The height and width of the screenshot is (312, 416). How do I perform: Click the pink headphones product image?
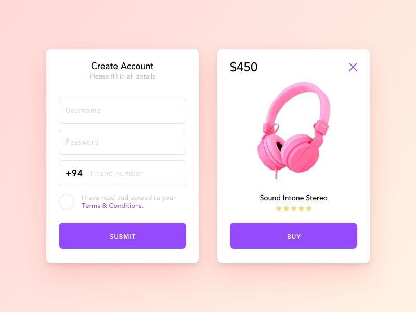[294, 130]
